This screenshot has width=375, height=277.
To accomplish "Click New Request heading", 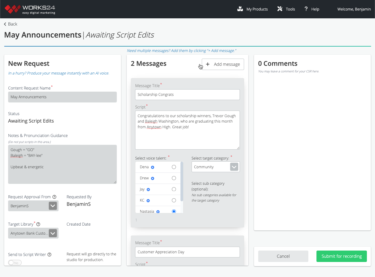I will [x=29, y=64].
